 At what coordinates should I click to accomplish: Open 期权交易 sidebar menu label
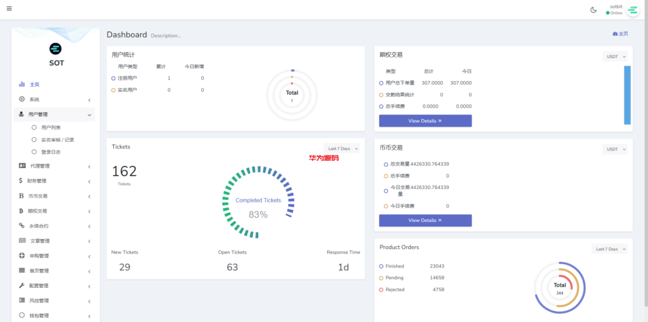pos(38,211)
